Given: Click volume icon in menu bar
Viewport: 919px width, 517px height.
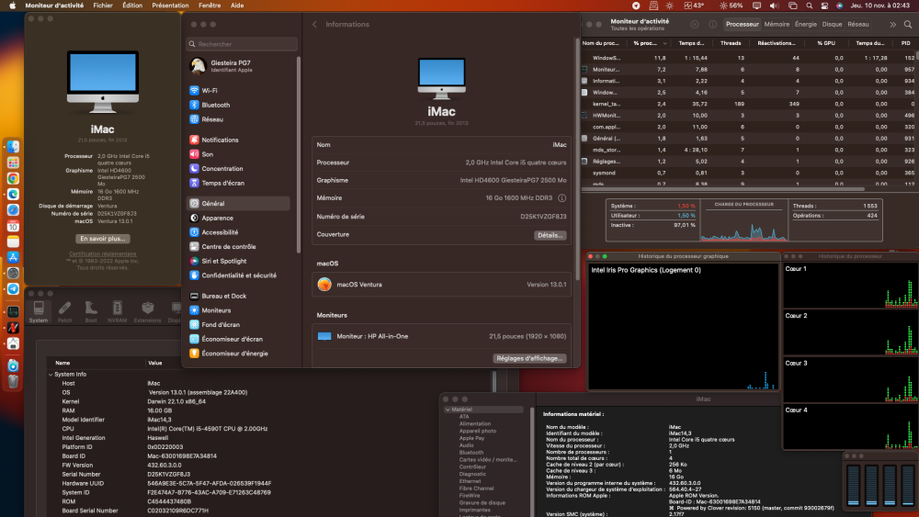Looking at the screenshot, I should [x=774, y=6].
